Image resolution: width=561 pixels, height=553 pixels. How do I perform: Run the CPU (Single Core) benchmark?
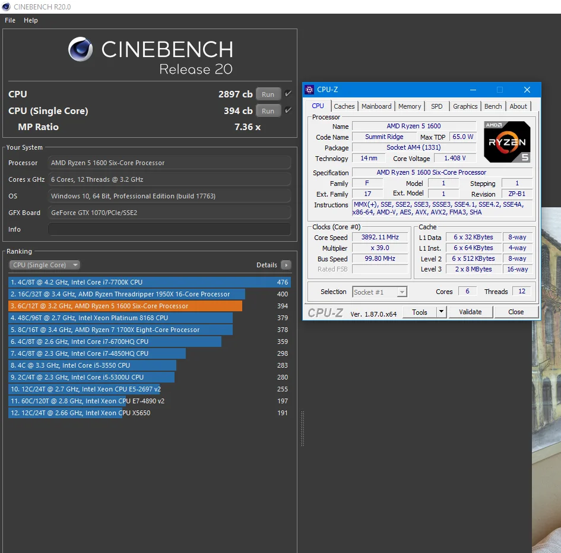point(268,111)
